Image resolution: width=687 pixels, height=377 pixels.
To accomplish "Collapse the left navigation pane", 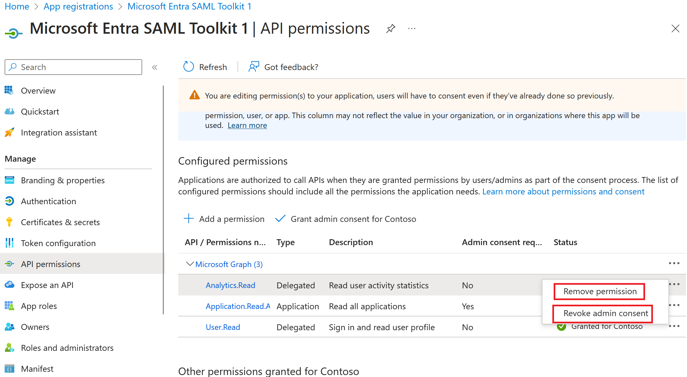I will click(155, 67).
